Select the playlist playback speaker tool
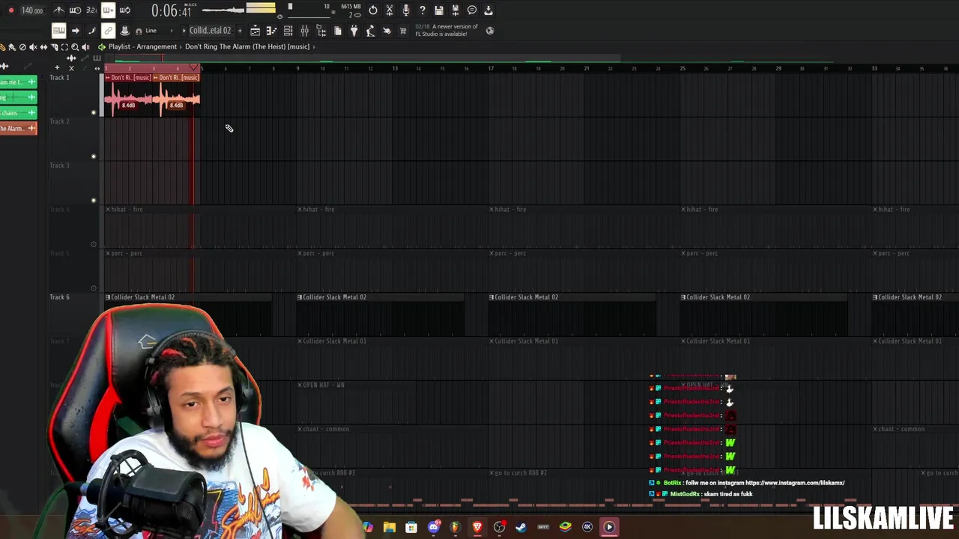 click(x=85, y=47)
